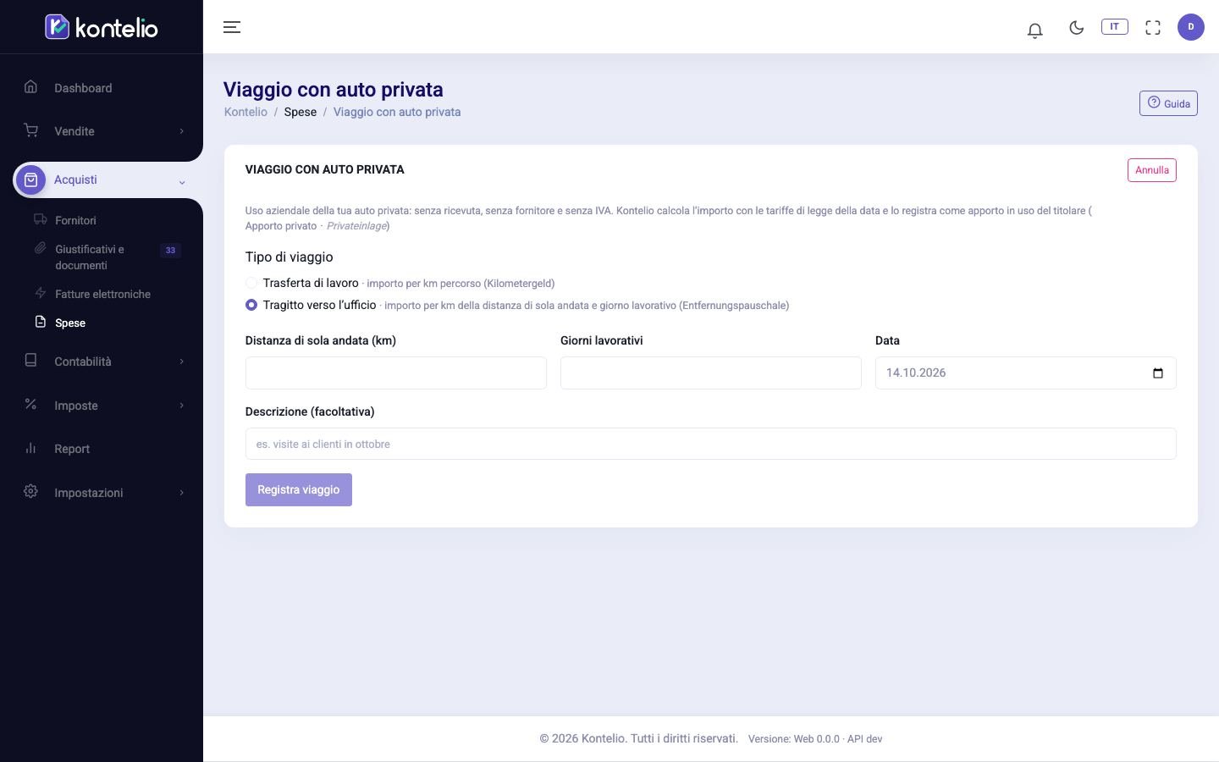Click the Registra viaggio button
This screenshot has height=762, width=1219.
[298, 489]
